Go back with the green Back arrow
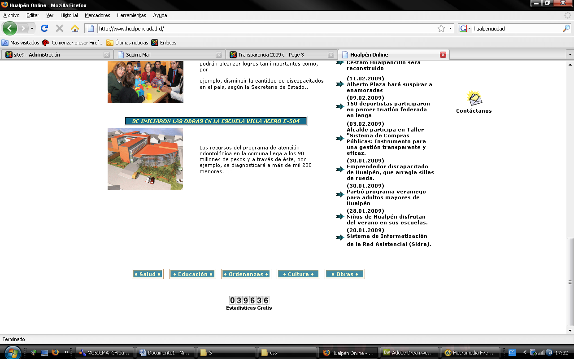574x359 pixels. click(10, 28)
